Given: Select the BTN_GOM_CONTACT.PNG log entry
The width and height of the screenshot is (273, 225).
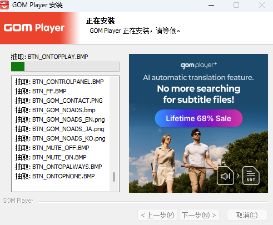Looking at the screenshot, I should [59, 101].
